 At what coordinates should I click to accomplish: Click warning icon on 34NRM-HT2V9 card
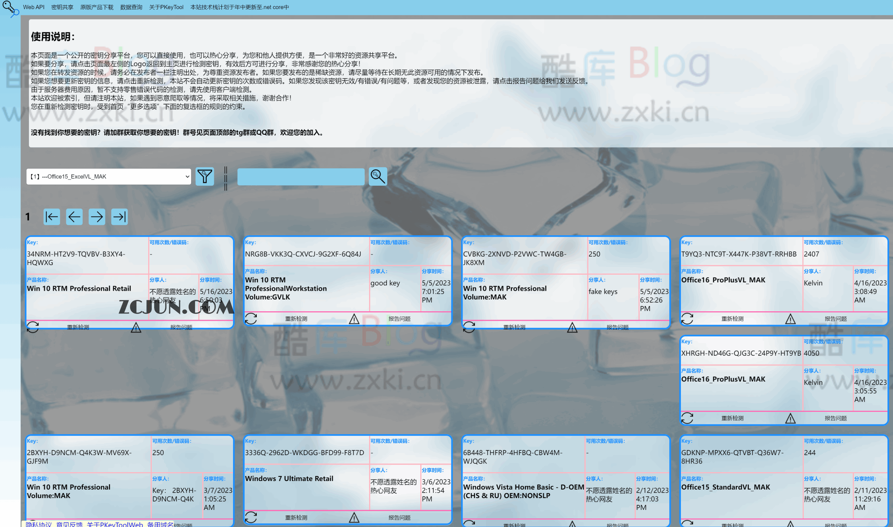pyautogui.click(x=136, y=327)
